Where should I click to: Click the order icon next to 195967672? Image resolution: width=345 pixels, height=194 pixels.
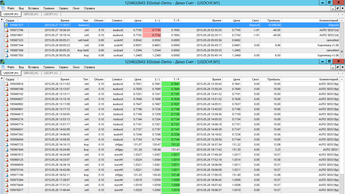pyautogui.click(x=7, y=155)
